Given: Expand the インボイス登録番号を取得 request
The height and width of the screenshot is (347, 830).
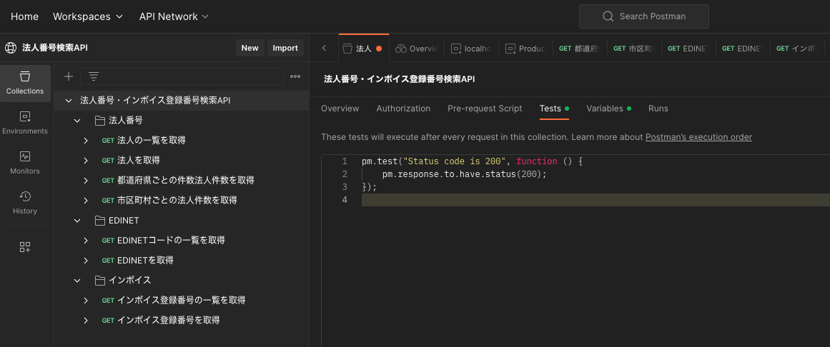Looking at the screenshot, I should [x=86, y=320].
